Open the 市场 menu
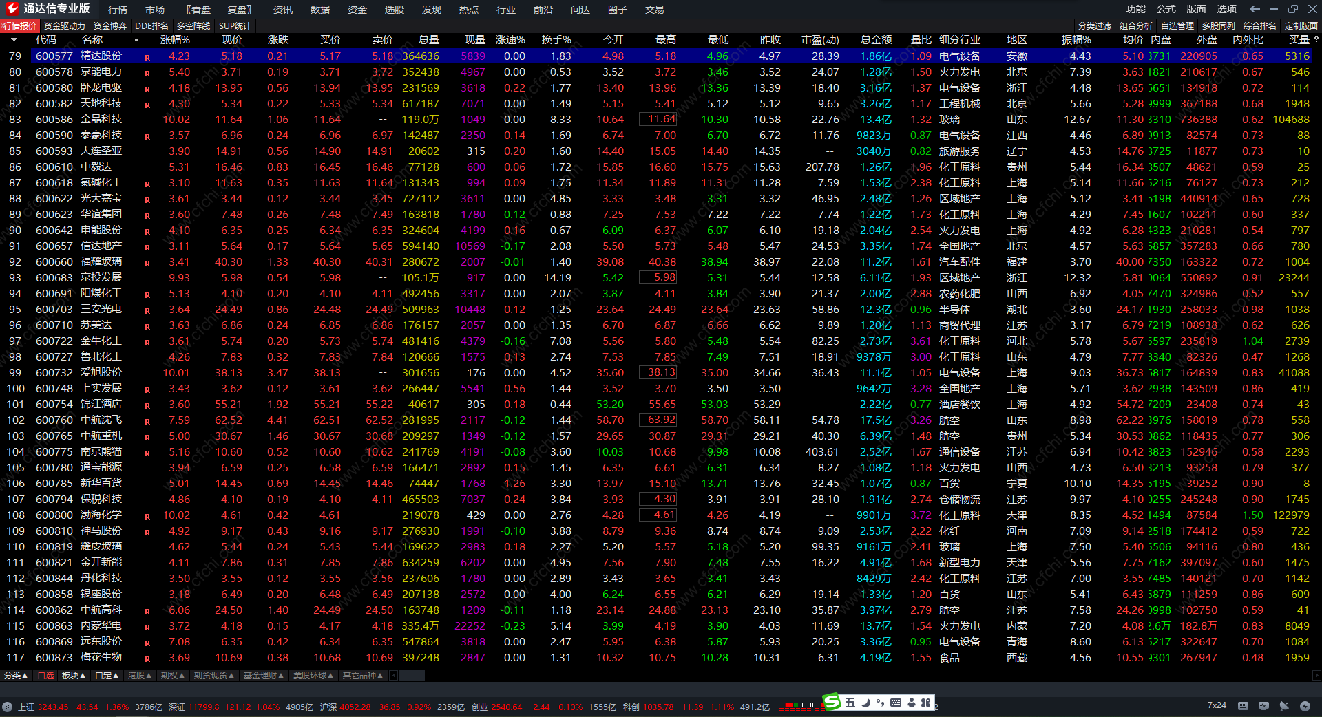Image resolution: width=1322 pixels, height=717 pixels. 155,10
